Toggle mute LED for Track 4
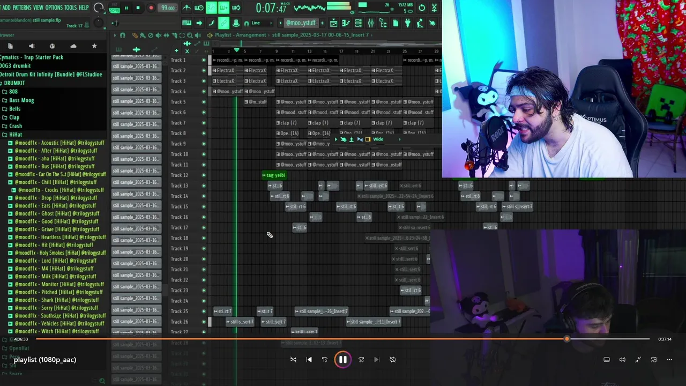Viewport: 686px width, 386px height. (x=204, y=92)
